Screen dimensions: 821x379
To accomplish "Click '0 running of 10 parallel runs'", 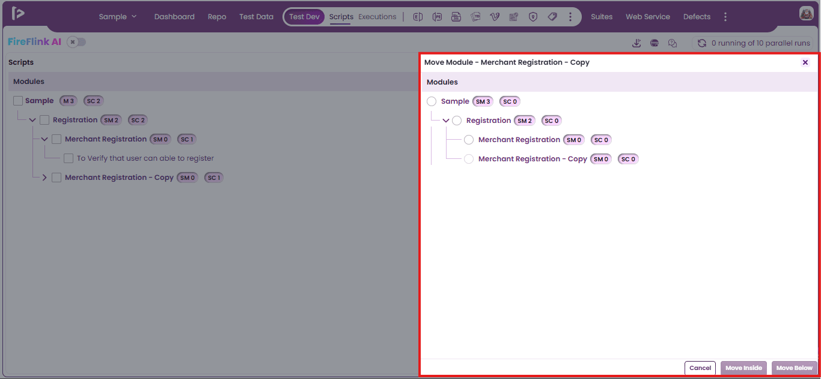I will (761, 43).
